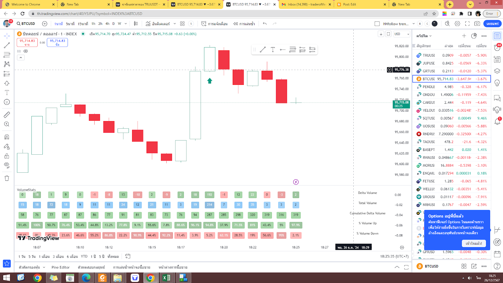Image resolution: width=503 pixels, height=283 pixels.
Task: Open Excel from the Windows taskbar
Action: (166, 278)
